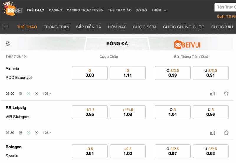Image resolution: width=236 pixels, height=163 pixels.
Task: Click the username input field
Action: pos(225,7)
